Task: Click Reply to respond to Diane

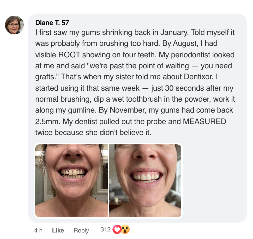Action: [81, 230]
